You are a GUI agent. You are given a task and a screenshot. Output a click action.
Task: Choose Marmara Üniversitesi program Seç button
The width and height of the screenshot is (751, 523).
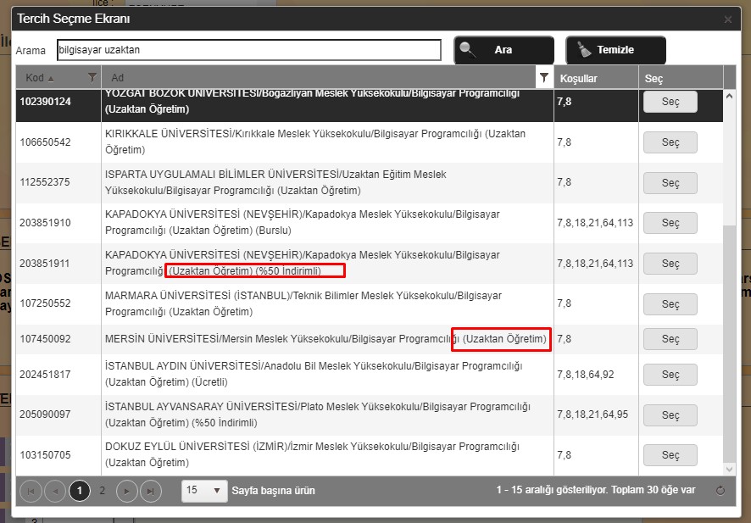tap(670, 304)
